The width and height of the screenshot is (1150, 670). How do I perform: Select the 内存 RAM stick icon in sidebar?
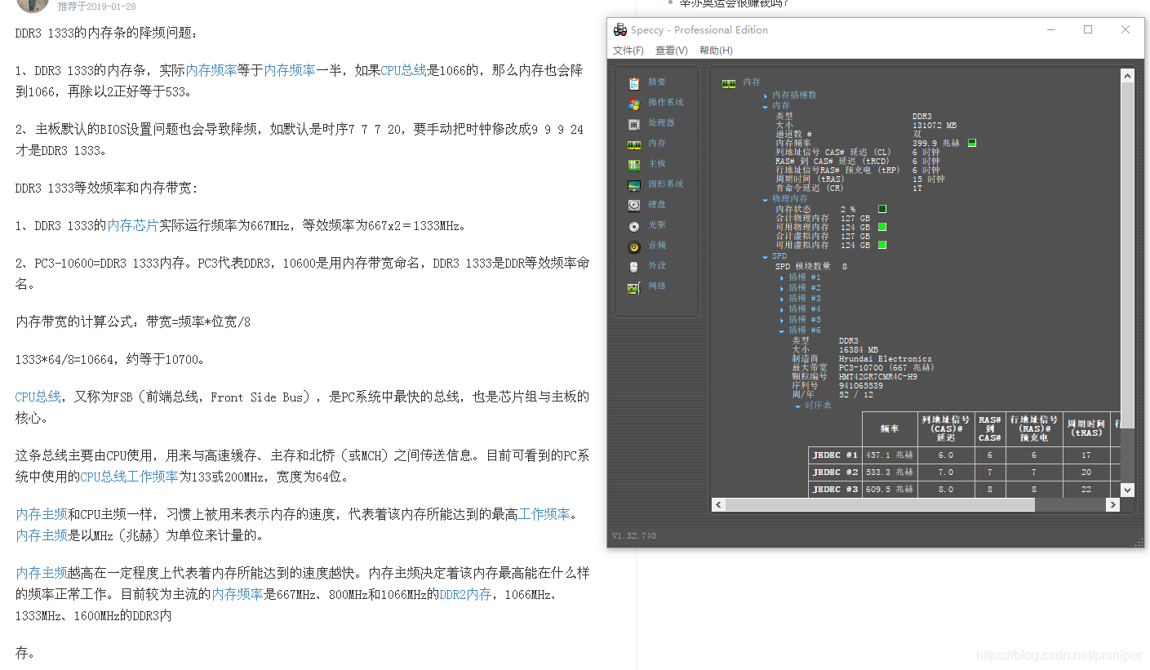pyautogui.click(x=633, y=144)
